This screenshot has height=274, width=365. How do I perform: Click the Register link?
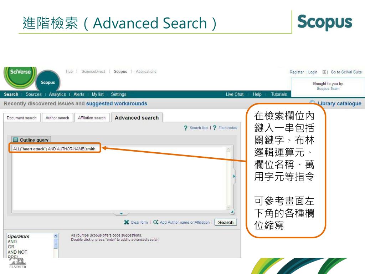(297, 72)
